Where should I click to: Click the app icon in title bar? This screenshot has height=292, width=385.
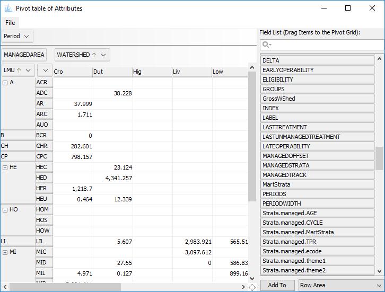point(7,8)
